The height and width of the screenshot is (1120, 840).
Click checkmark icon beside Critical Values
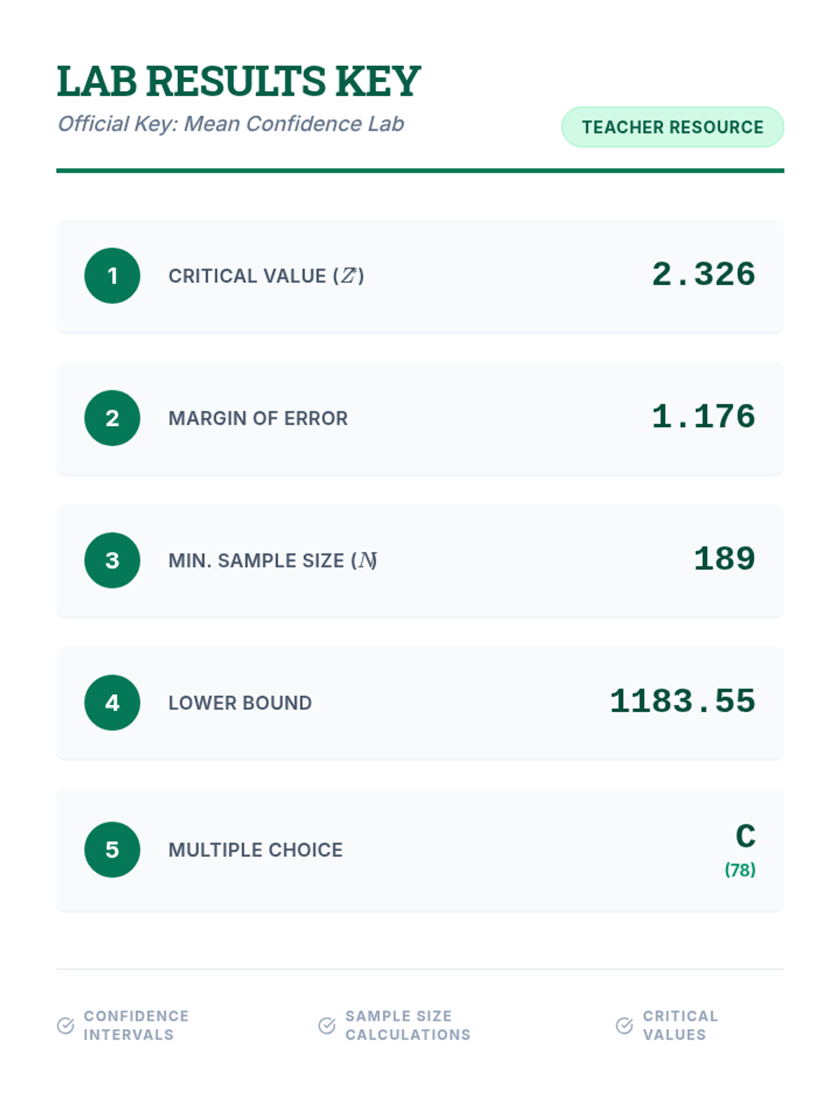tap(624, 1025)
